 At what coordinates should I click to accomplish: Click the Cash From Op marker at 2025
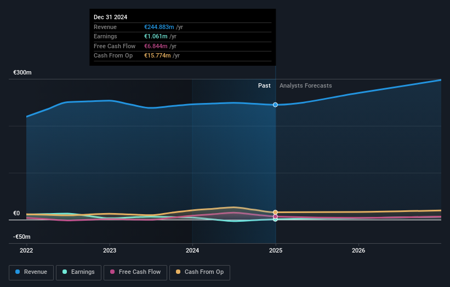point(275,213)
